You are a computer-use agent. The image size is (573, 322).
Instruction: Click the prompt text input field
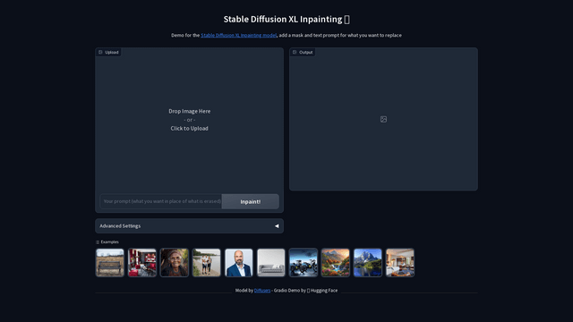tap(161, 201)
